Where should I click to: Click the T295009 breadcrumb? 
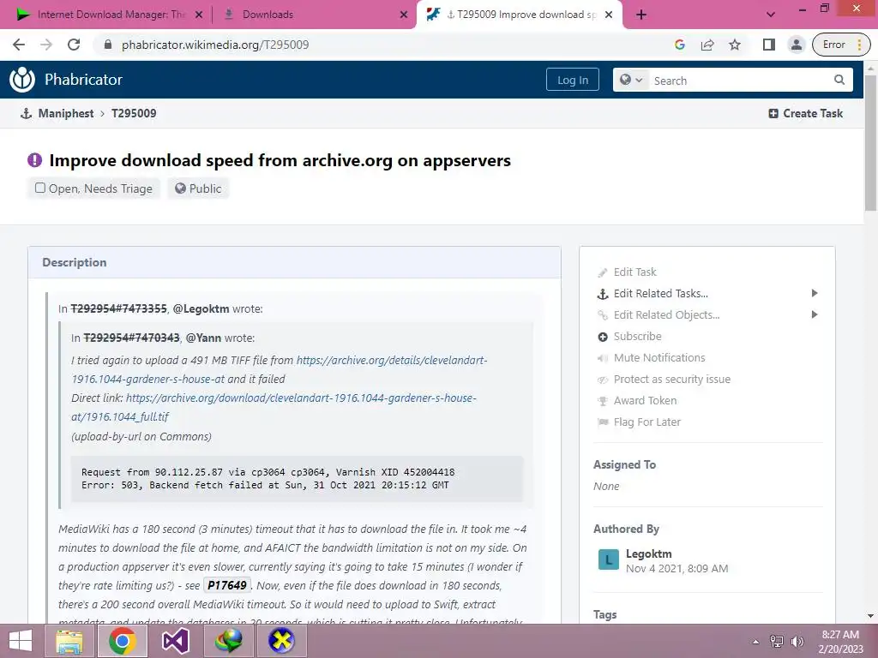coord(134,114)
